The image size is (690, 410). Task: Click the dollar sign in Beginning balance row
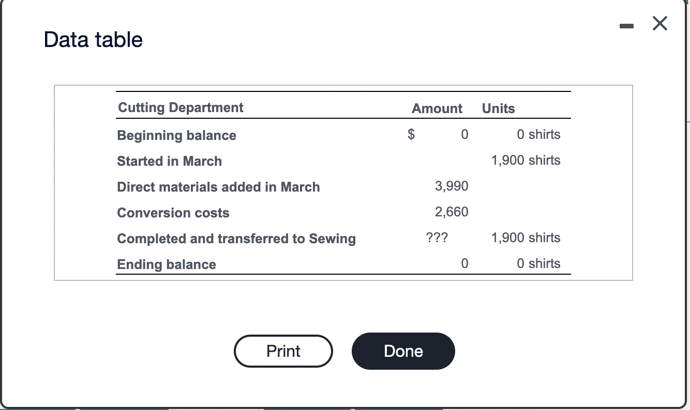pyautogui.click(x=411, y=135)
